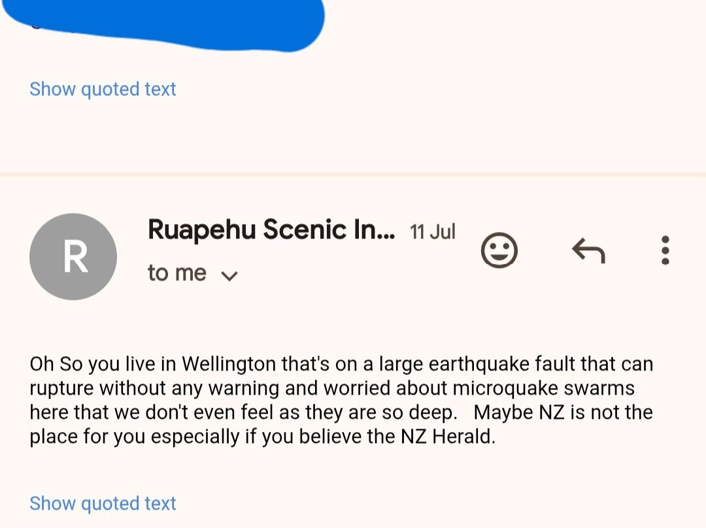706x528 pixels.
Task: Expand recipient details chevron beside "to me"
Action: (229, 275)
